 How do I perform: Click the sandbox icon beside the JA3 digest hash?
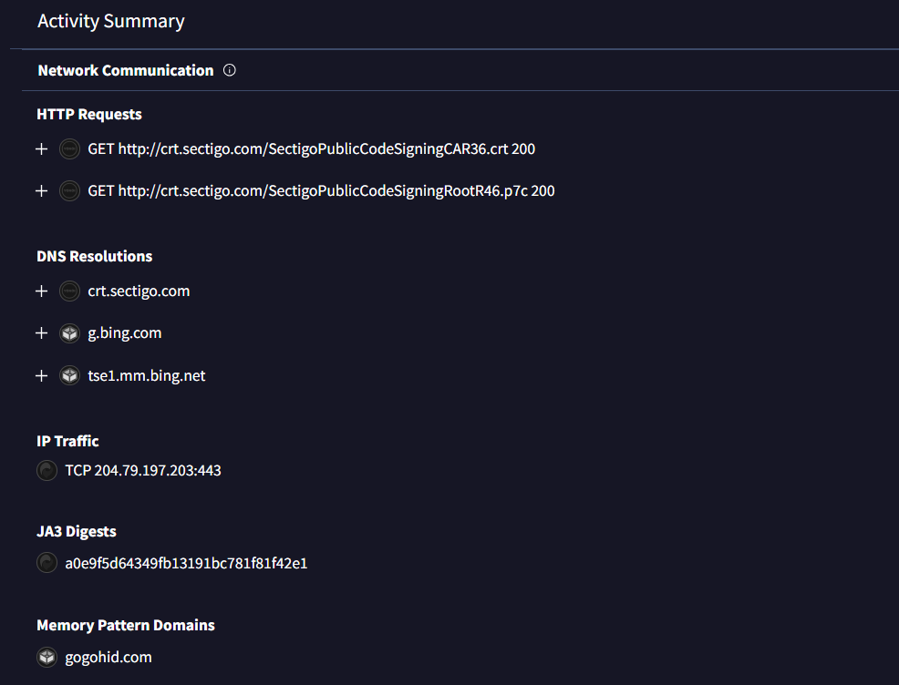(x=46, y=563)
